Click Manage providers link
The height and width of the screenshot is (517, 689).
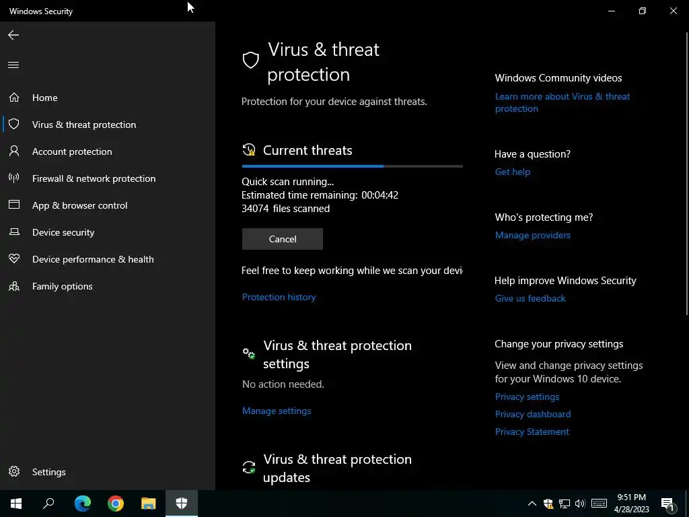point(533,235)
